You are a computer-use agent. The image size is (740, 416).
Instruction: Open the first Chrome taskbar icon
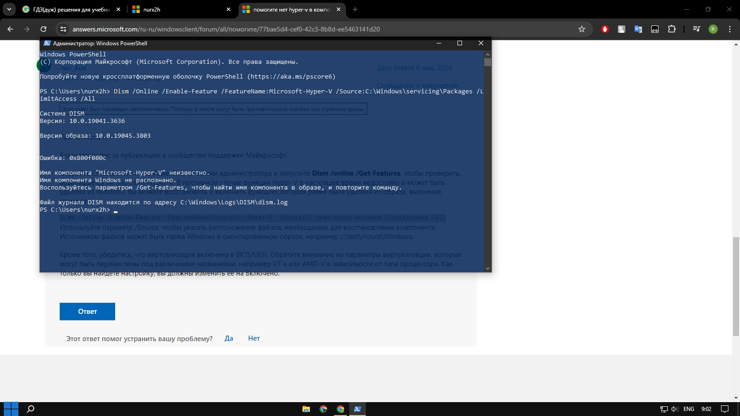pyautogui.click(x=323, y=409)
